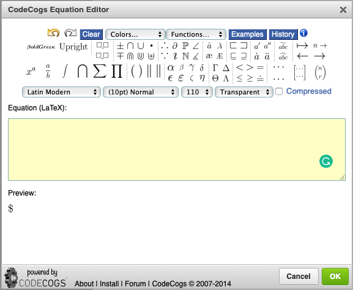The width and height of the screenshot is (353, 290).
Task: Click the Examples button
Action: [247, 34]
